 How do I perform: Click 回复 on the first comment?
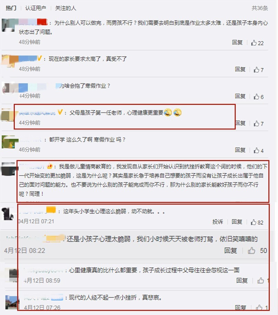237,43
